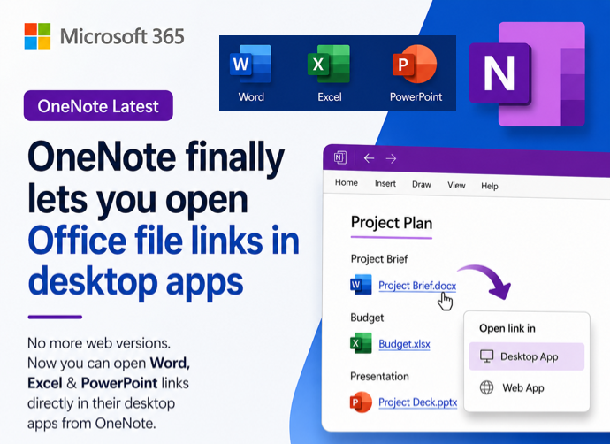Viewport: 610px width, 444px height.
Task: Open the Help tab
Action: click(490, 186)
